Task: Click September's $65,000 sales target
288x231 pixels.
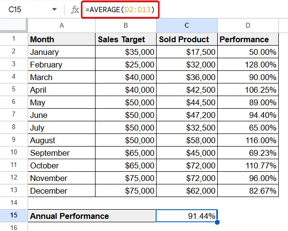Action: (126, 153)
